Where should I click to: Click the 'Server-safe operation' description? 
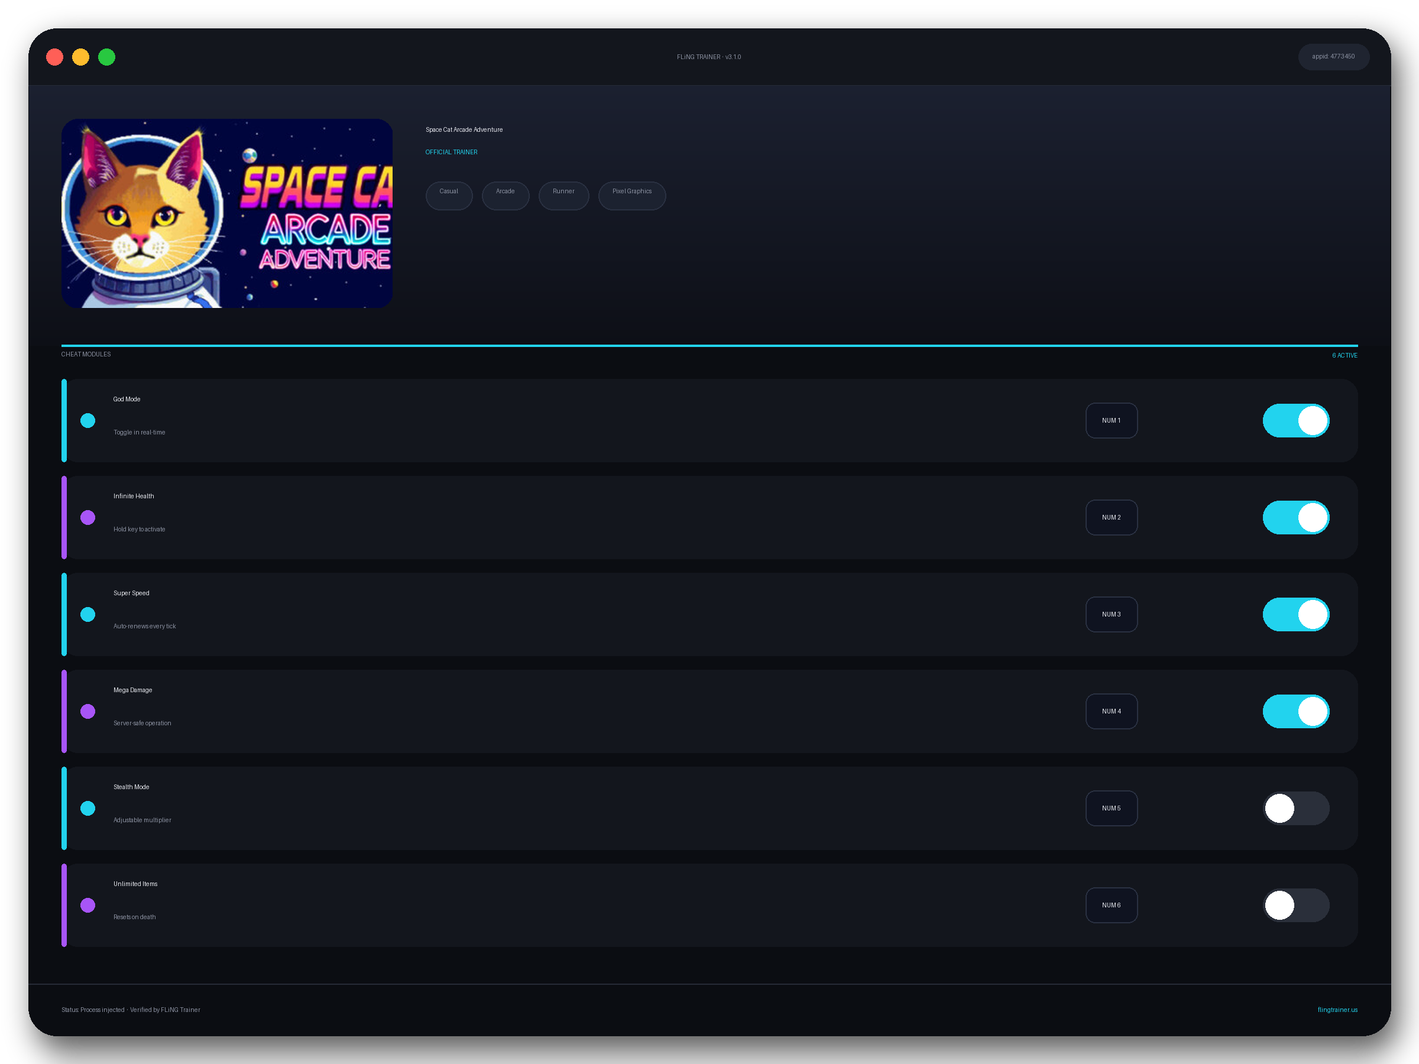(x=142, y=723)
